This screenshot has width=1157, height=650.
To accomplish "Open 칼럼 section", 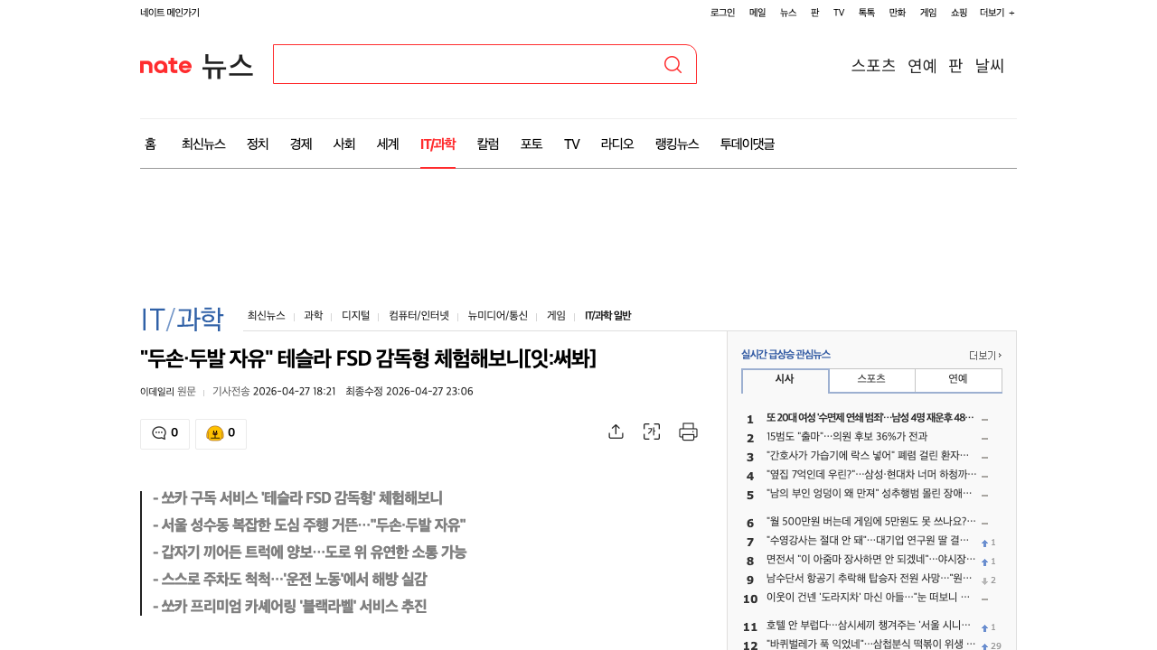I will [x=488, y=144].
